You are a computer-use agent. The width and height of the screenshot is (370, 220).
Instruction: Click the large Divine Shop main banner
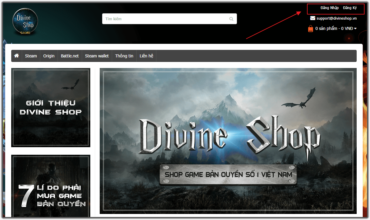pos(228,141)
